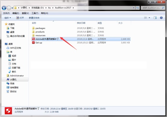The width and height of the screenshot is (167, 117).
Task: Click the refresh button next to address bar
Action: (137, 8)
